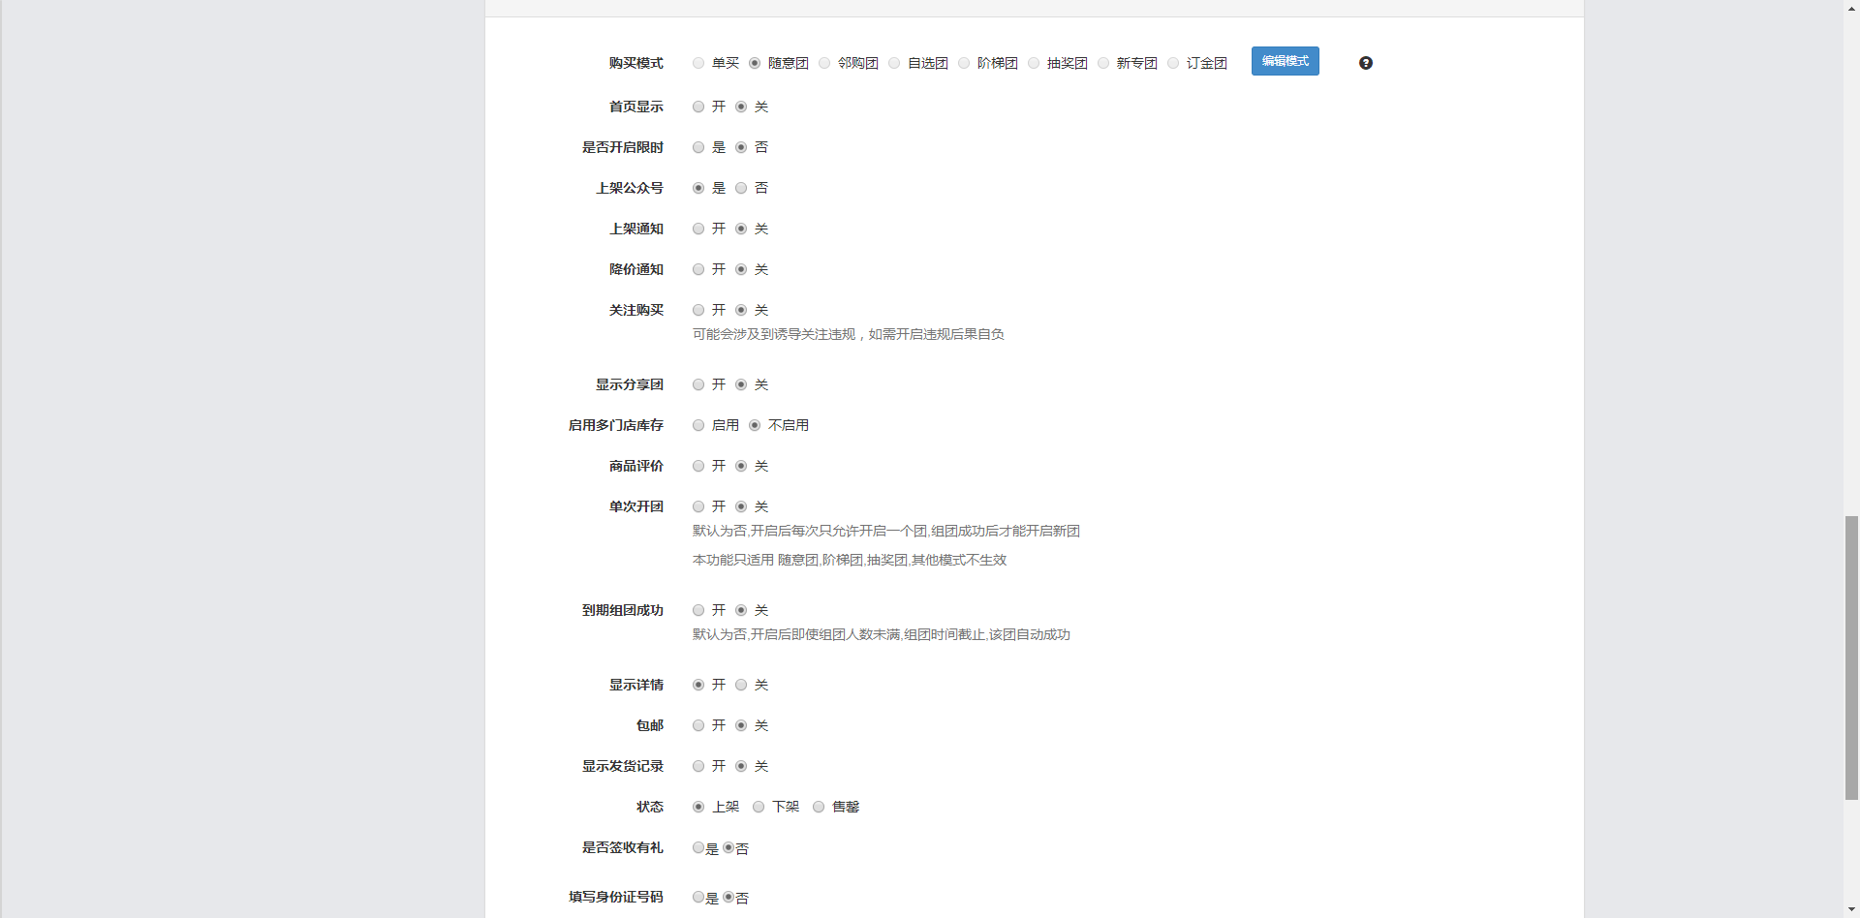Enable 上架通知 with 开
The width and height of the screenshot is (1860, 918).
point(698,229)
